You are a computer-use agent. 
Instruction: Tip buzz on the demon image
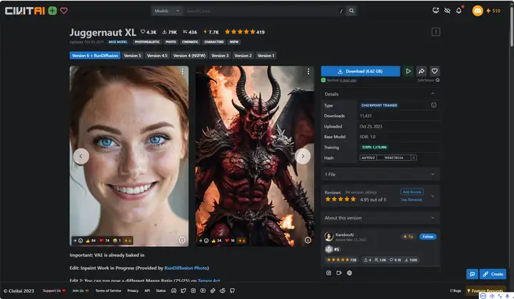coord(241,240)
